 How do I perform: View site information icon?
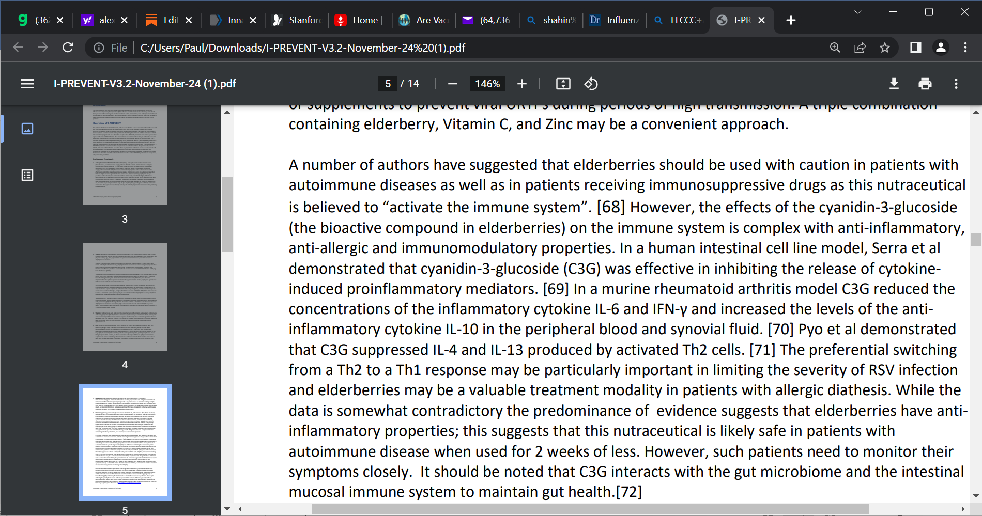click(x=99, y=48)
